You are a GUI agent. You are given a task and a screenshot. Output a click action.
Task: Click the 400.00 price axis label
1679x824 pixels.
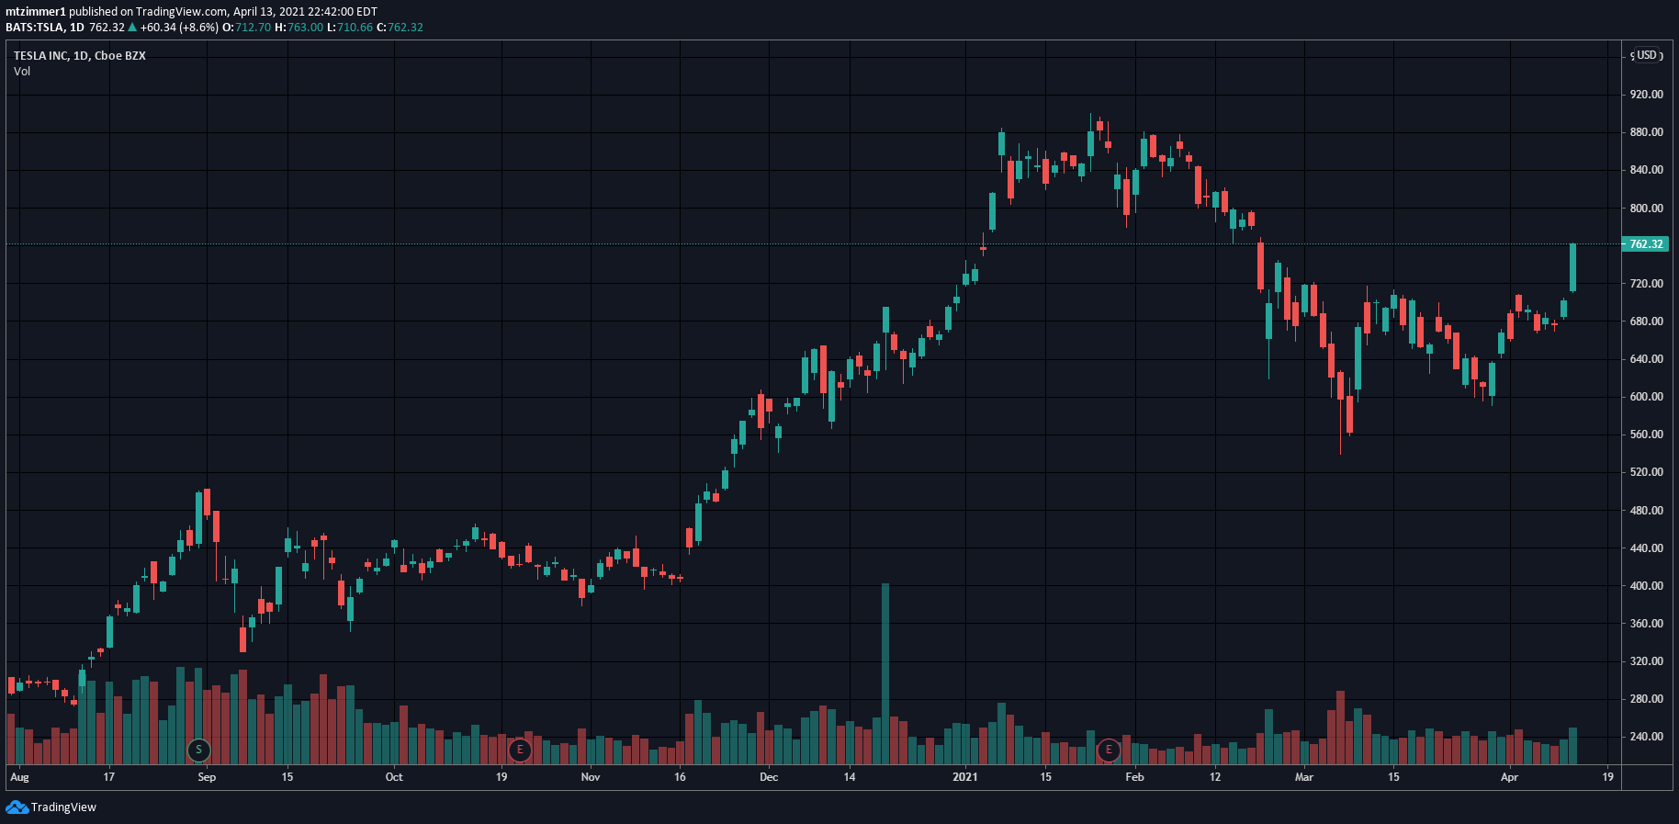(1646, 586)
